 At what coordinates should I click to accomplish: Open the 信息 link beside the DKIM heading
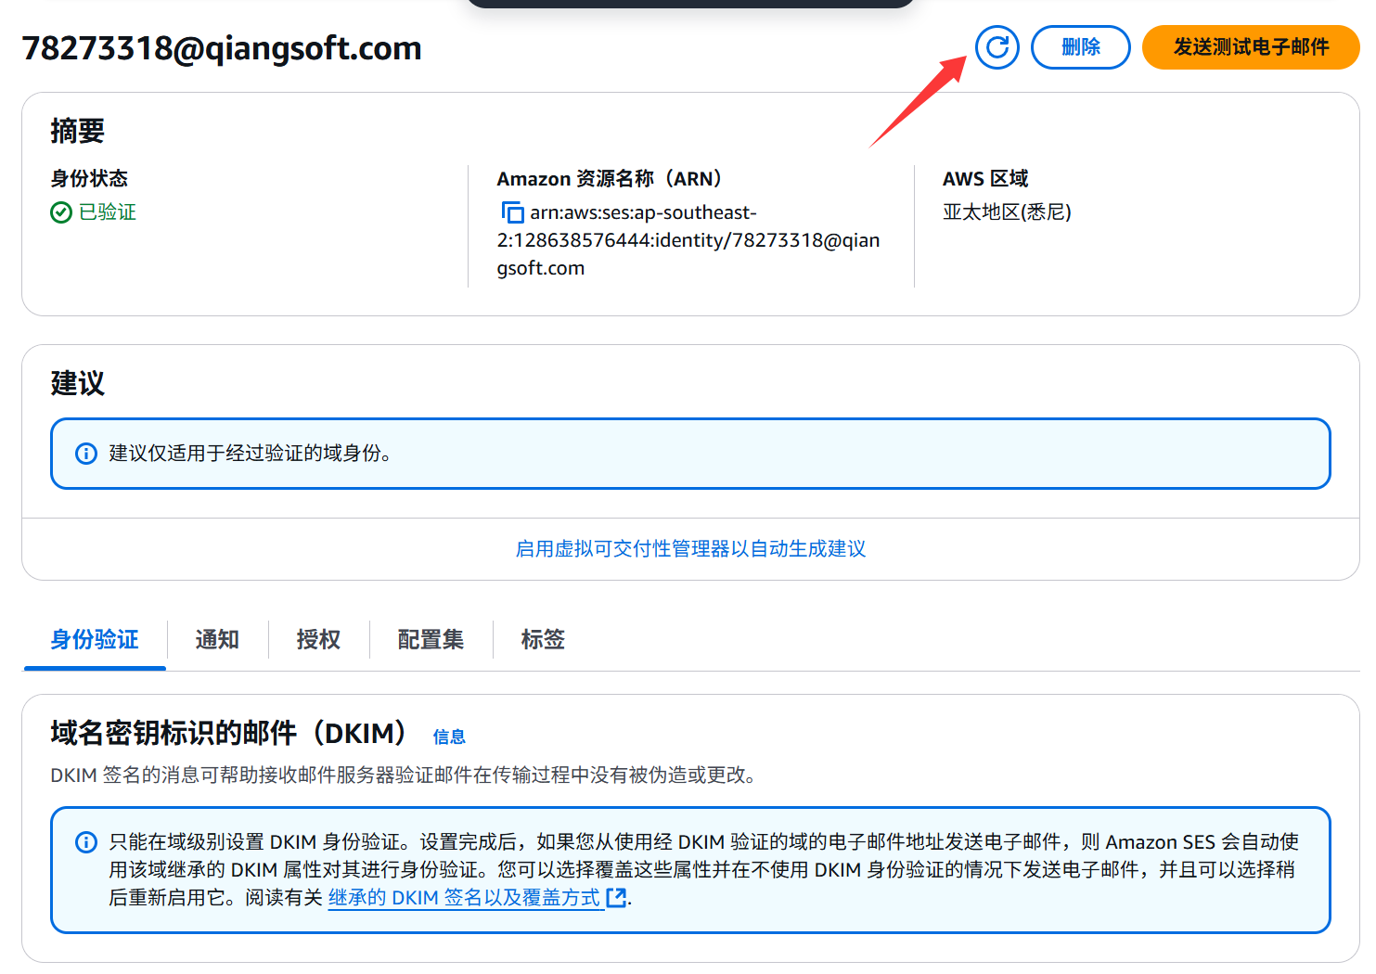[x=449, y=737]
